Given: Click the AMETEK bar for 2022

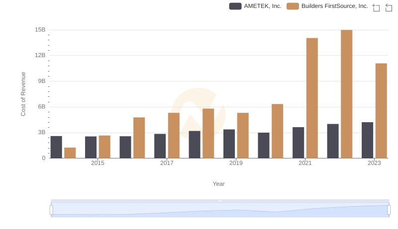Looking at the screenshot, I should 333,141.
